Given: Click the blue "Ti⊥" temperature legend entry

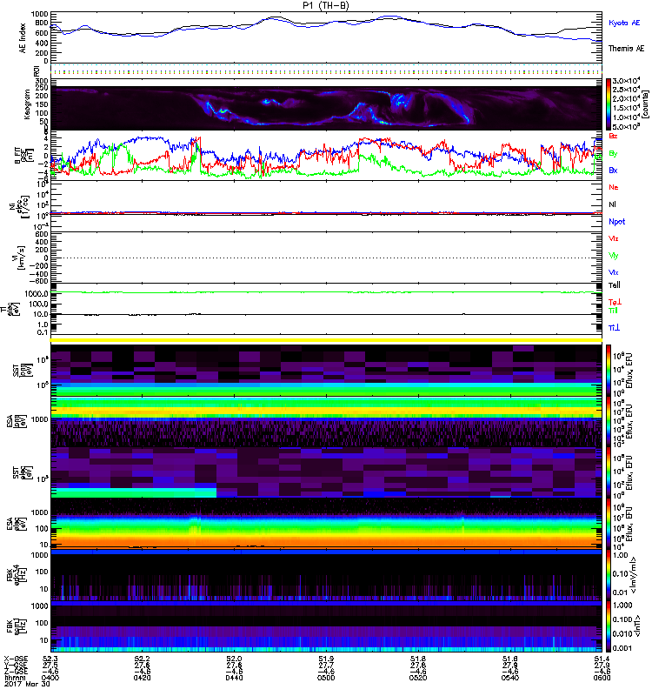Looking at the screenshot, I should (x=614, y=328).
